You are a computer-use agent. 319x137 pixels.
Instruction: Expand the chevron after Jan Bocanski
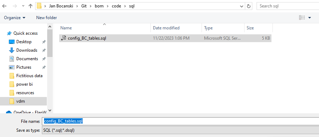77,6
